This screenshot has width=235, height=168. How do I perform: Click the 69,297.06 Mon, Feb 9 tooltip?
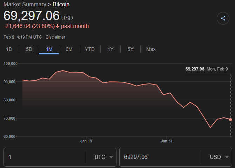tap(207, 69)
